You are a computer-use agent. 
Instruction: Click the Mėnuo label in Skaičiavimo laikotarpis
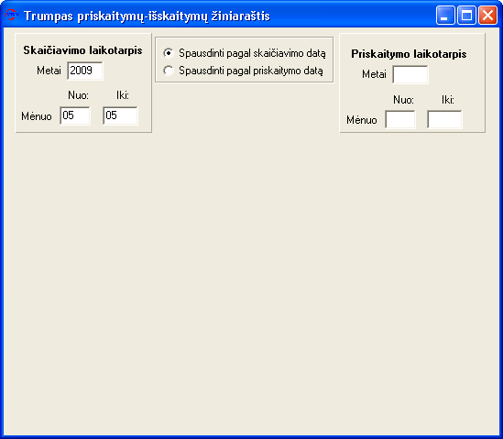coord(37,116)
